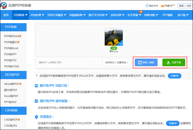The image size is (193, 130).
Task: Open PPT转PDF in sidebar
Action: [10, 102]
